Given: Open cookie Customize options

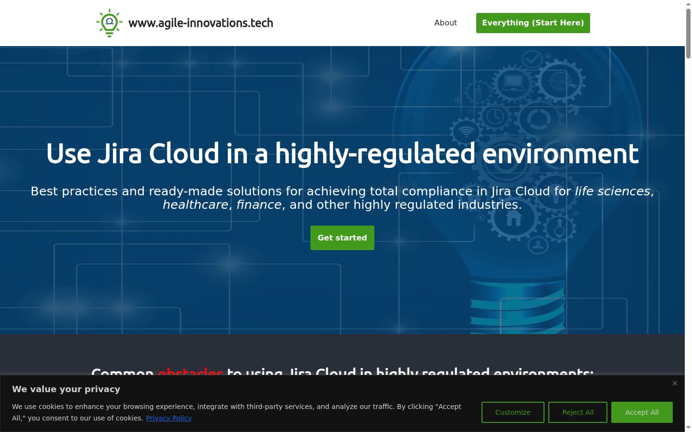Looking at the screenshot, I should click(513, 412).
